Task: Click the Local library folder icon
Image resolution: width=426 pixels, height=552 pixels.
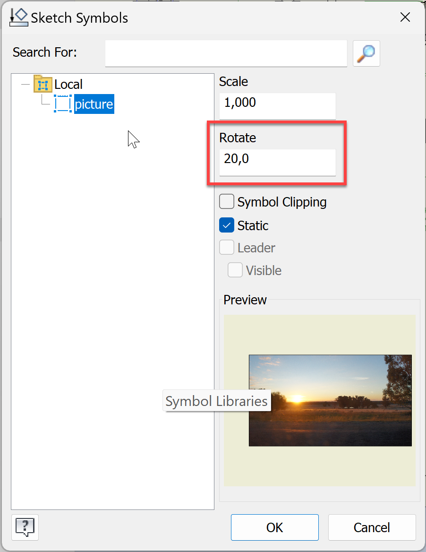Action: [x=43, y=84]
